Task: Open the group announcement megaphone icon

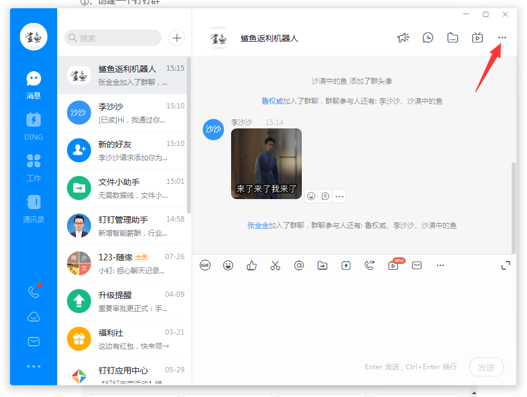Action: click(403, 38)
